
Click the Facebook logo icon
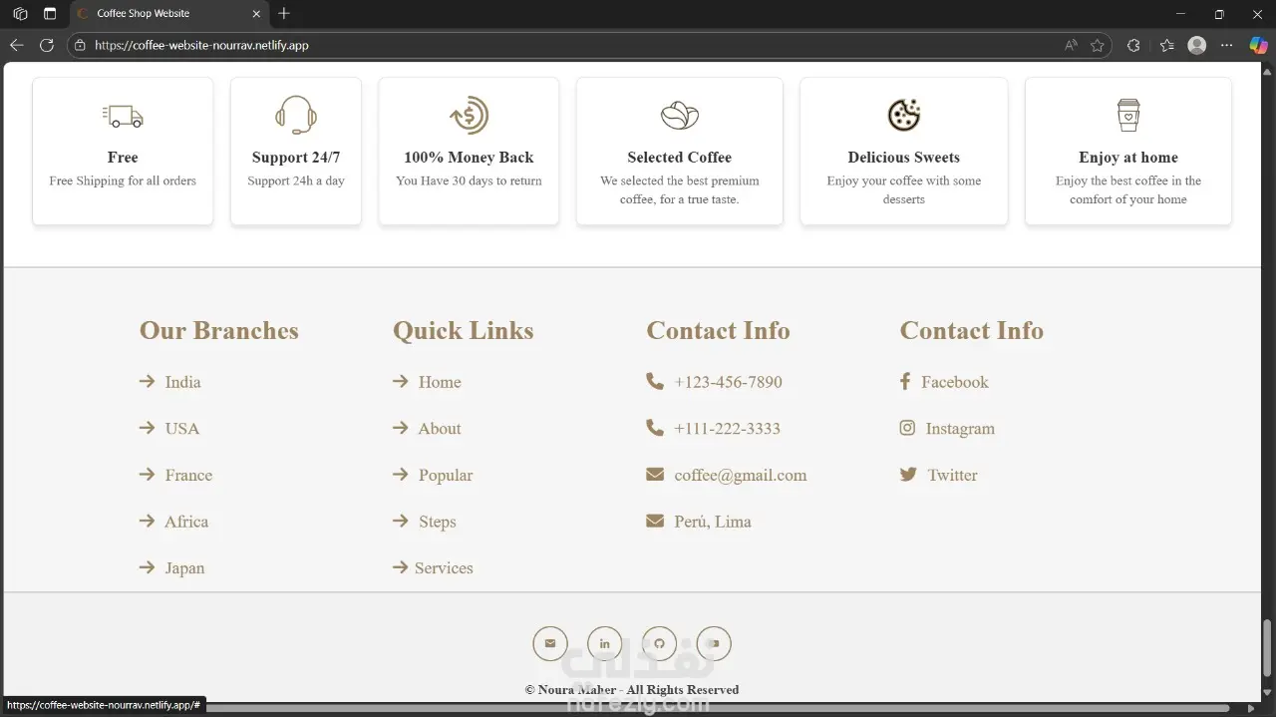(x=905, y=381)
